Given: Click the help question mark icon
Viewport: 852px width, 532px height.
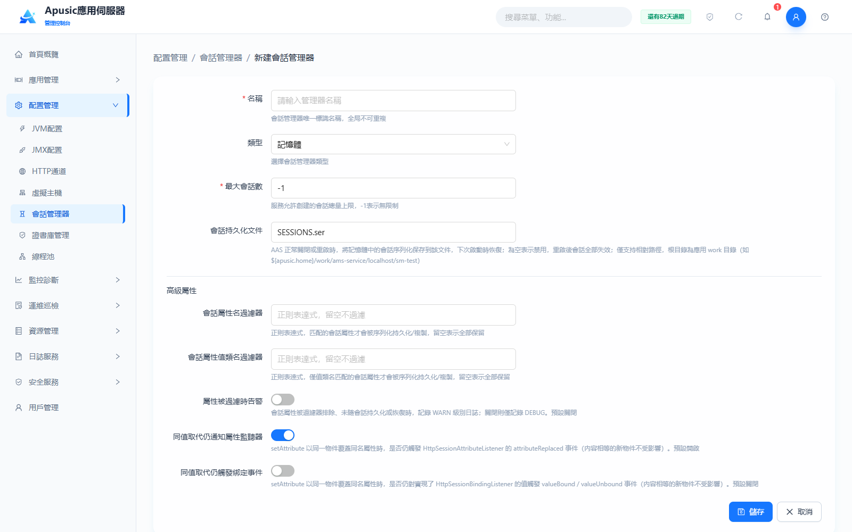Looking at the screenshot, I should [825, 17].
